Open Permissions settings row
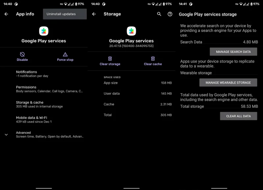Screen dimensions: 263x190 pos(44,89)
